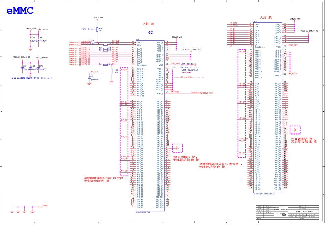The image size is (325, 230).
Task: Click the R62 10k pull-up resistor symbol
Action: point(97,30)
